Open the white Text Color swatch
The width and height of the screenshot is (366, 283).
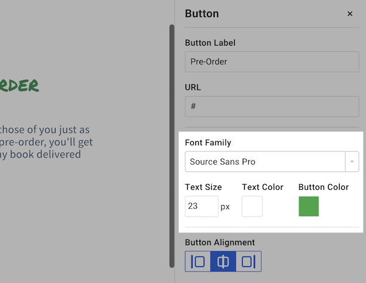252,206
